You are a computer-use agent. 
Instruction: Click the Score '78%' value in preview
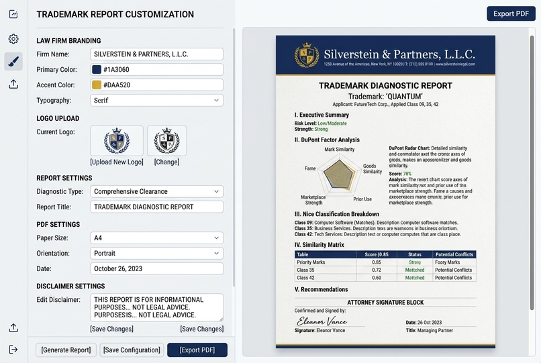(x=407, y=174)
